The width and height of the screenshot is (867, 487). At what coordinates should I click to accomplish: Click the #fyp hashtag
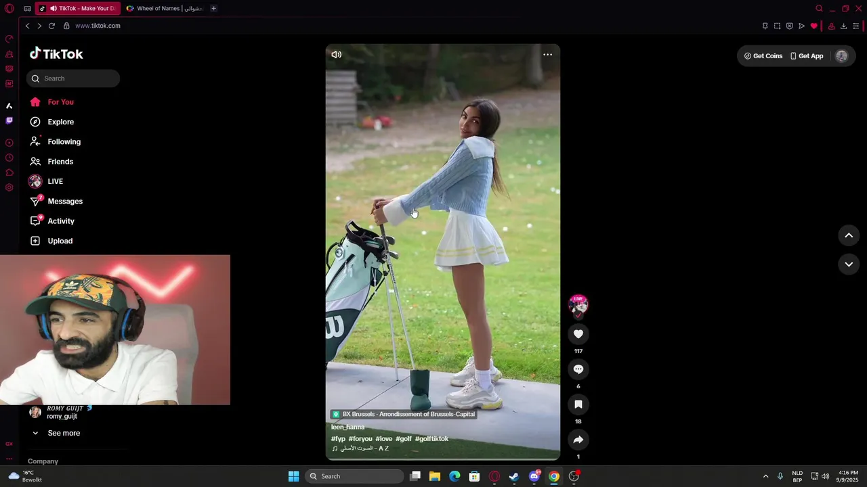338,439
